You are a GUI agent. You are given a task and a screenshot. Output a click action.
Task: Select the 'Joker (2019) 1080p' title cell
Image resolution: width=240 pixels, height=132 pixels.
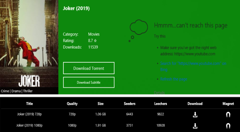pos(29,126)
